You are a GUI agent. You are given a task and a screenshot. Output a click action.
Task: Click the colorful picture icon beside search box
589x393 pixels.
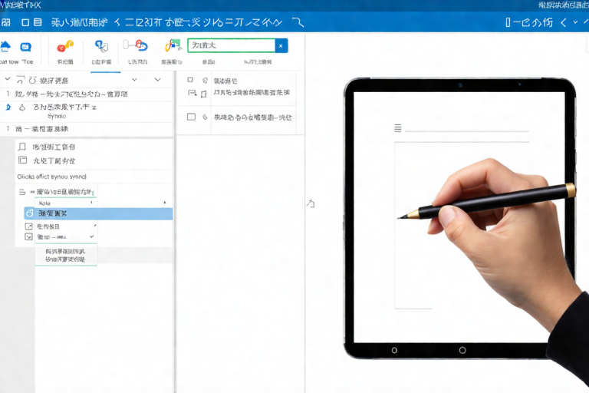click(x=172, y=46)
